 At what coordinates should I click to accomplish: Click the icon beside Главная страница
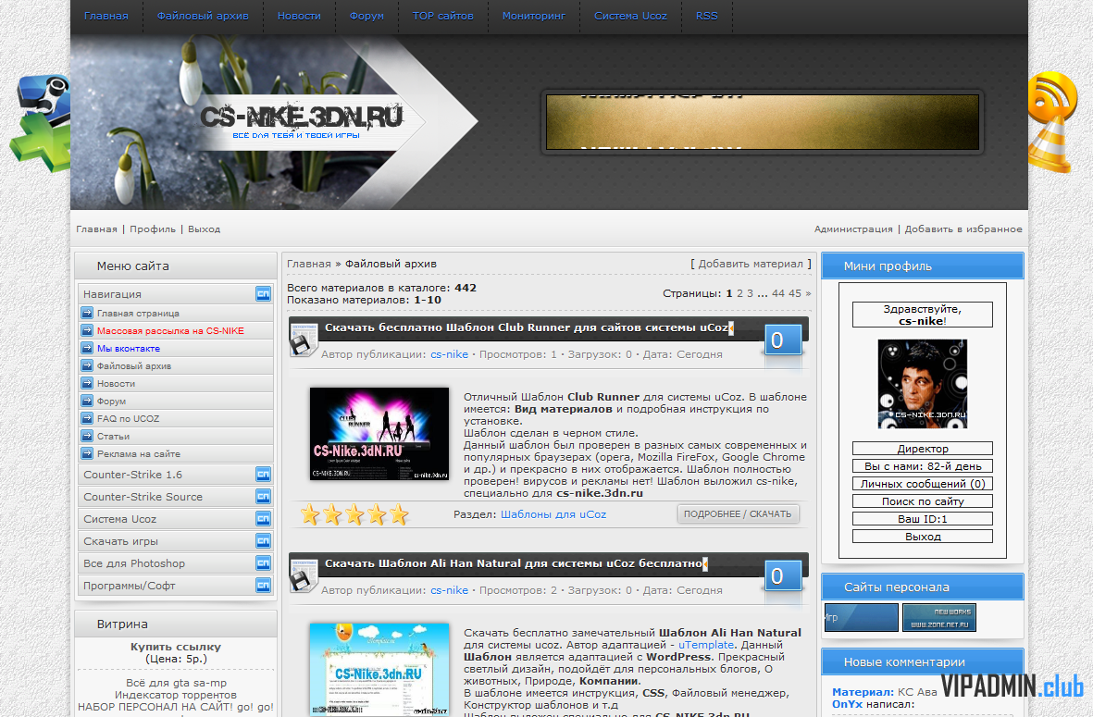click(87, 313)
